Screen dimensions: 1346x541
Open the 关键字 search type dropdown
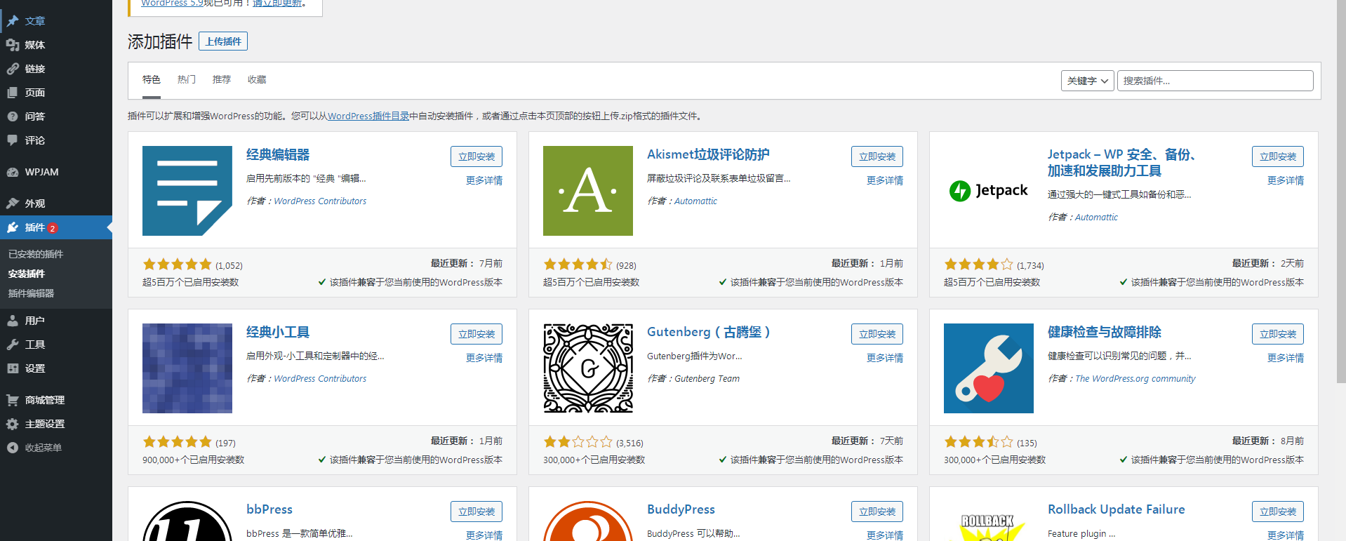pyautogui.click(x=1087, y=81)
